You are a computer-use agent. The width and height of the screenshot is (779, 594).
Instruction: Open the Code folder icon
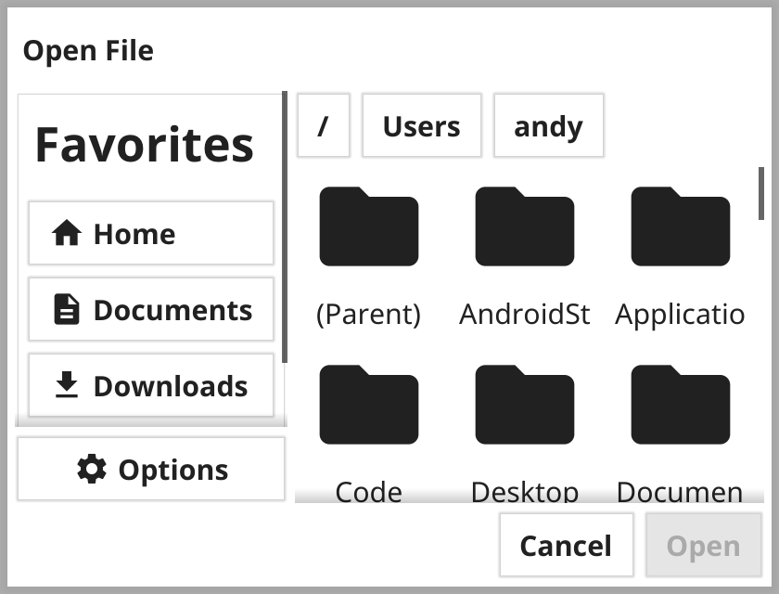(x=368, y=406)
